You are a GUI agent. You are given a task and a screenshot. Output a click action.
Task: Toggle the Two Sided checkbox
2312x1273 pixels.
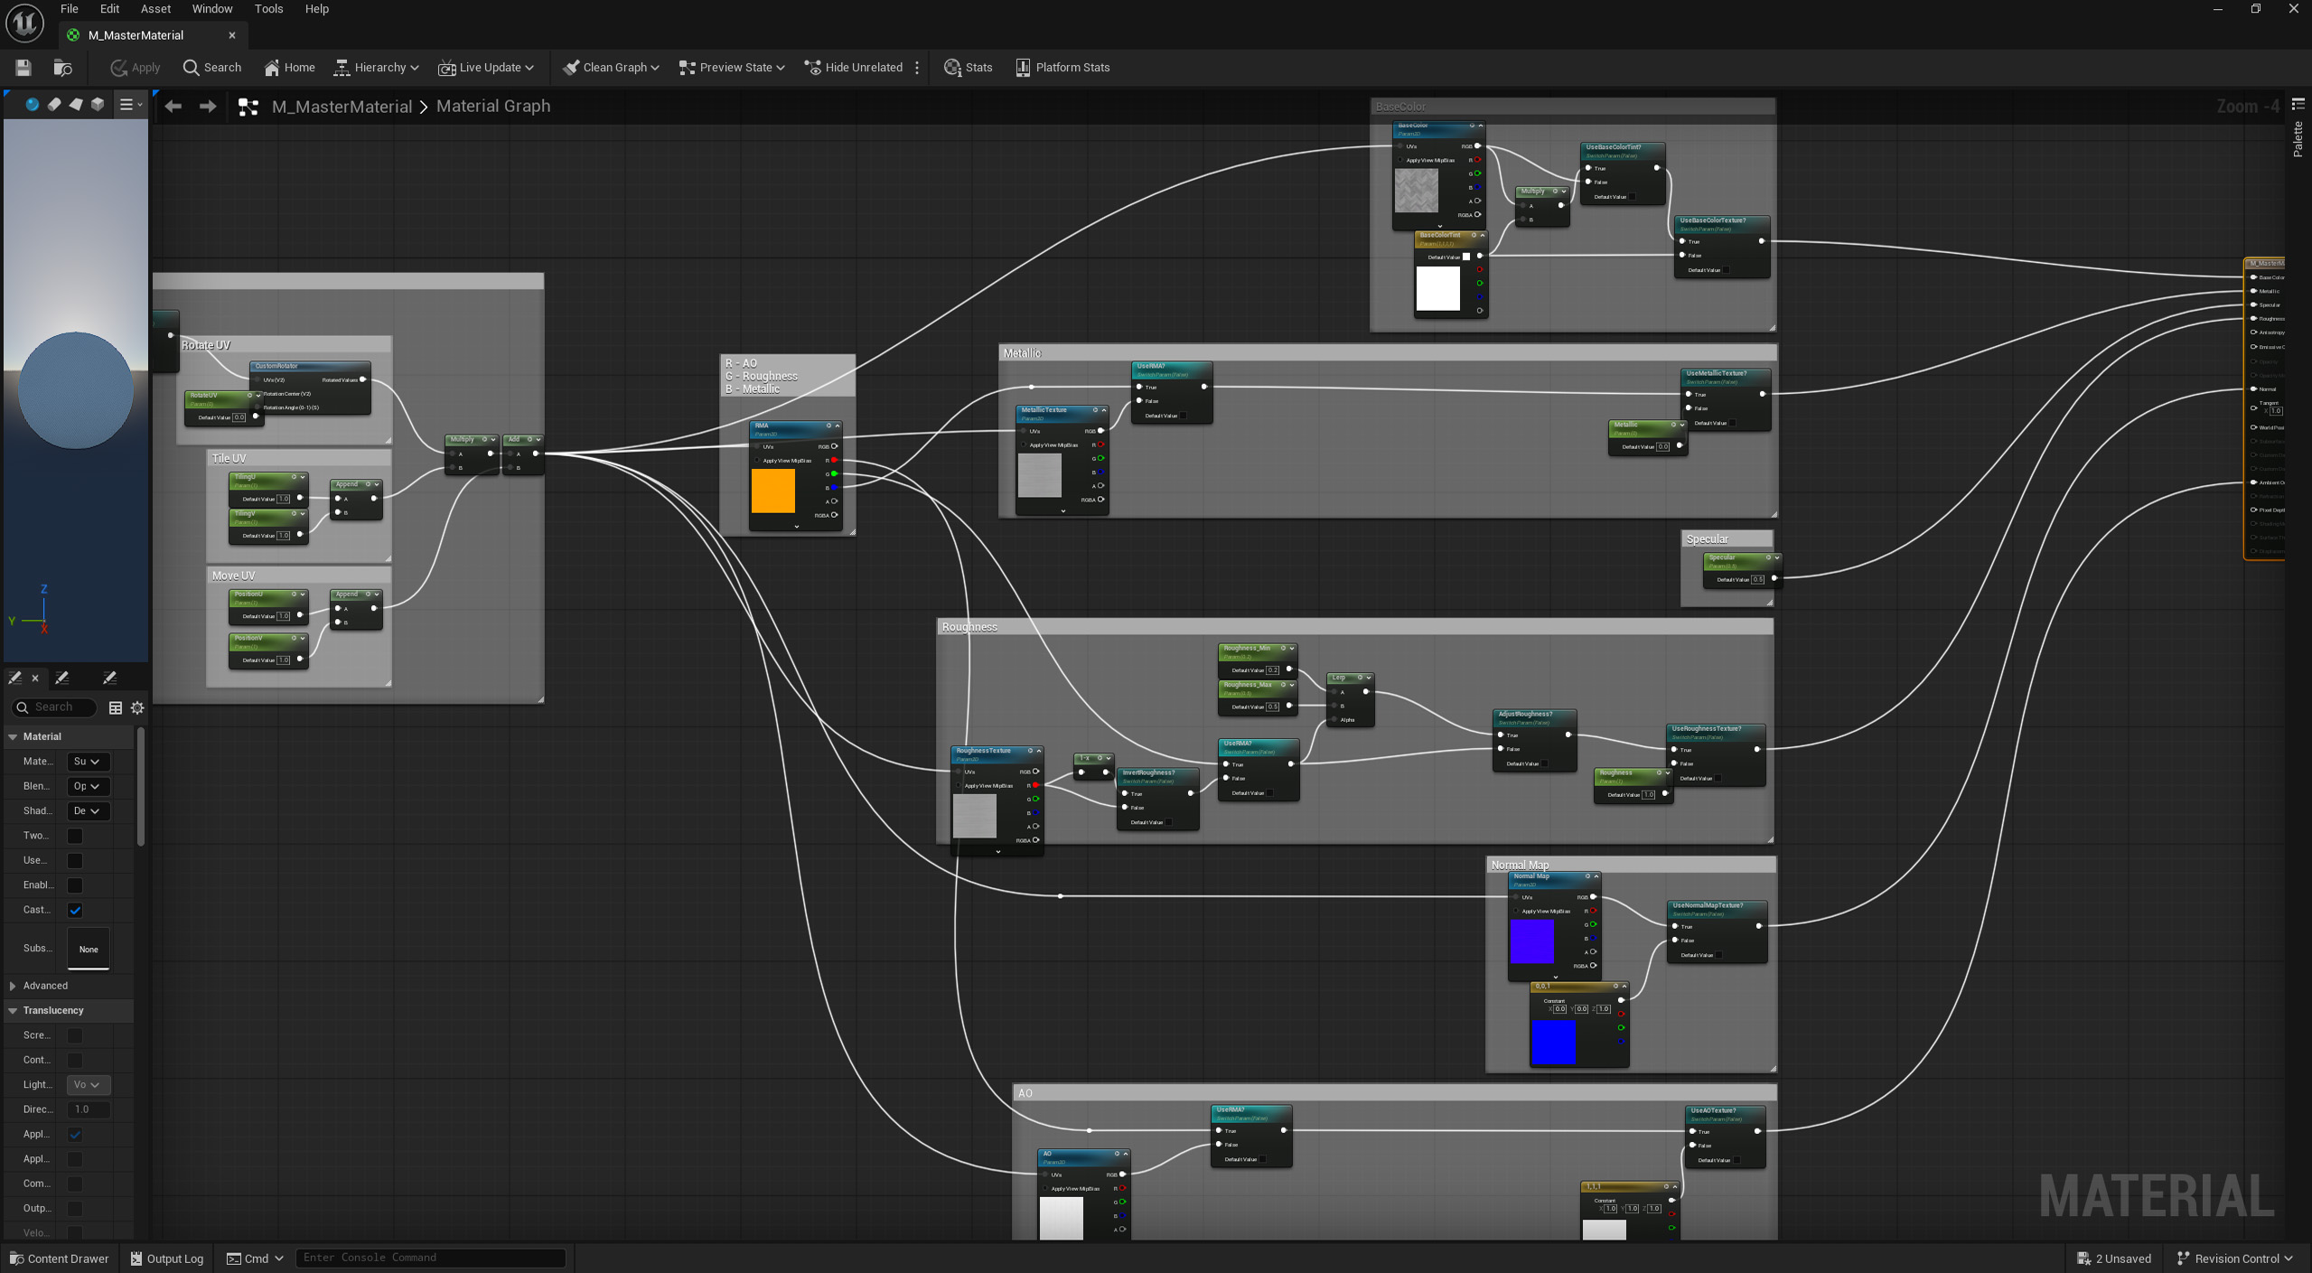tap(75, 836)
